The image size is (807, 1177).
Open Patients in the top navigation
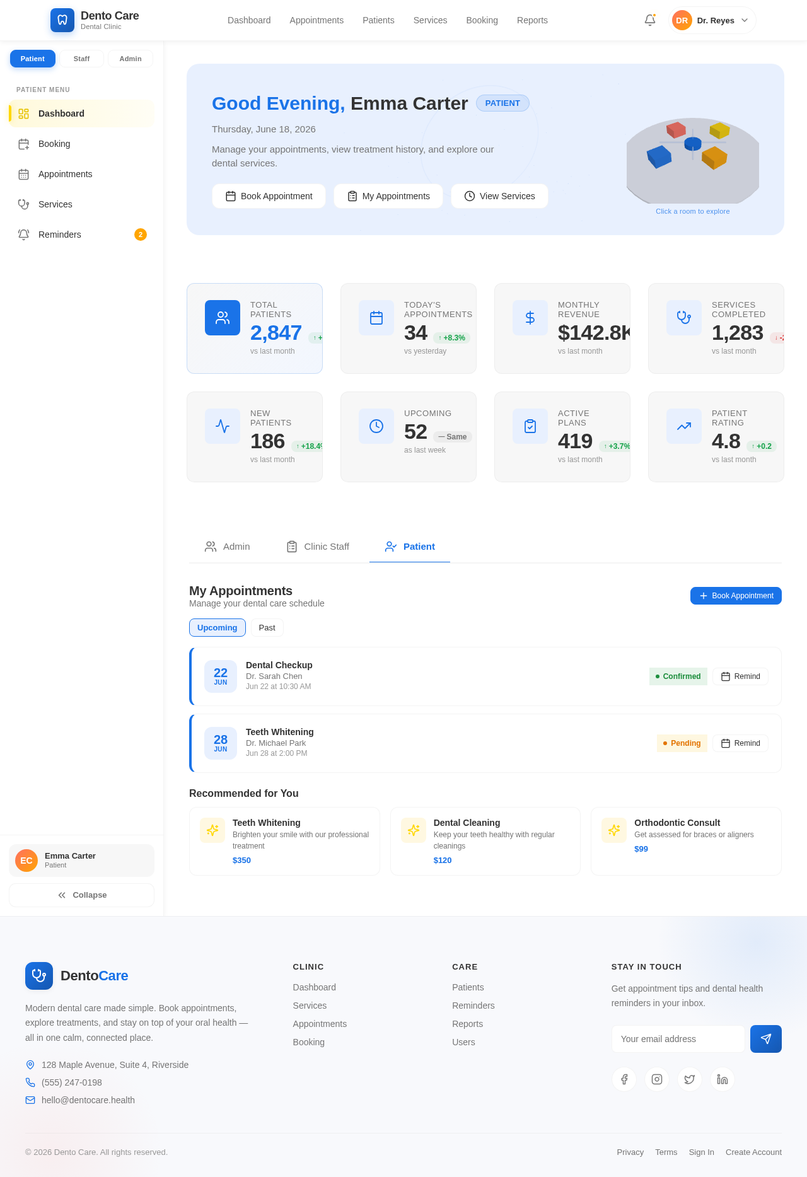378,20
